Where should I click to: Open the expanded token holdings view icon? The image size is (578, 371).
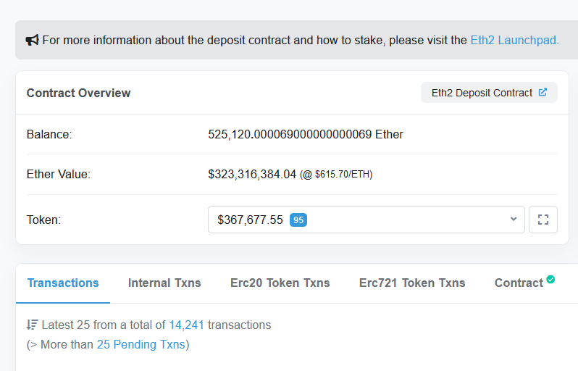[543, 220]
